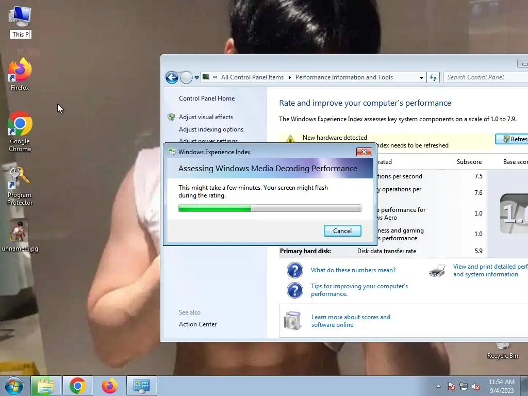Screen dimensions: 528x396
Task: Open Tips for improving your computer's performance
Action: 359,290
